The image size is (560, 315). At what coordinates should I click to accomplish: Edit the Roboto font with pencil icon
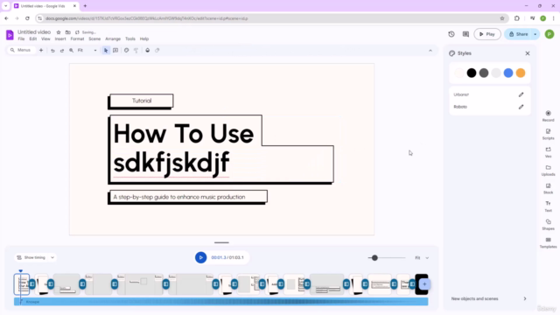(x=521, y=107)
